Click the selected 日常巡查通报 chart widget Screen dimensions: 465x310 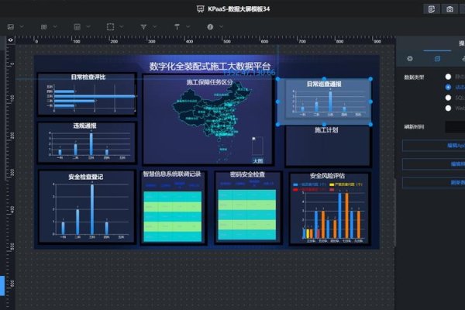point(324,102)
